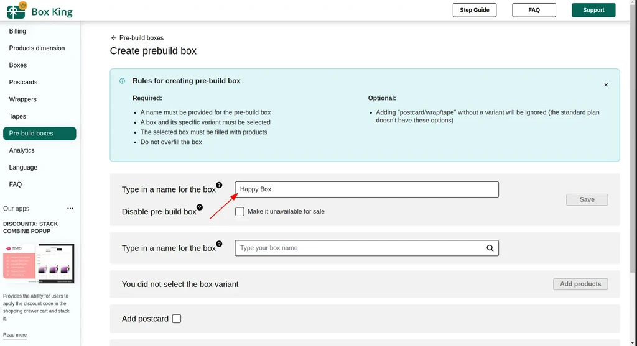Click help icon next to first box name label
The height and width of the screenshot is (346, 637).
click(x=219, y=185)
